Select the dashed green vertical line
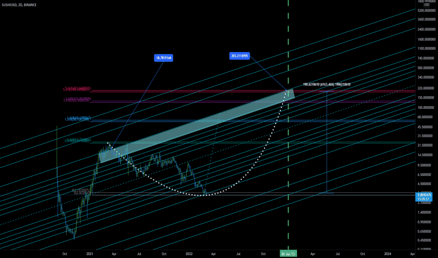 pos(288,126)
